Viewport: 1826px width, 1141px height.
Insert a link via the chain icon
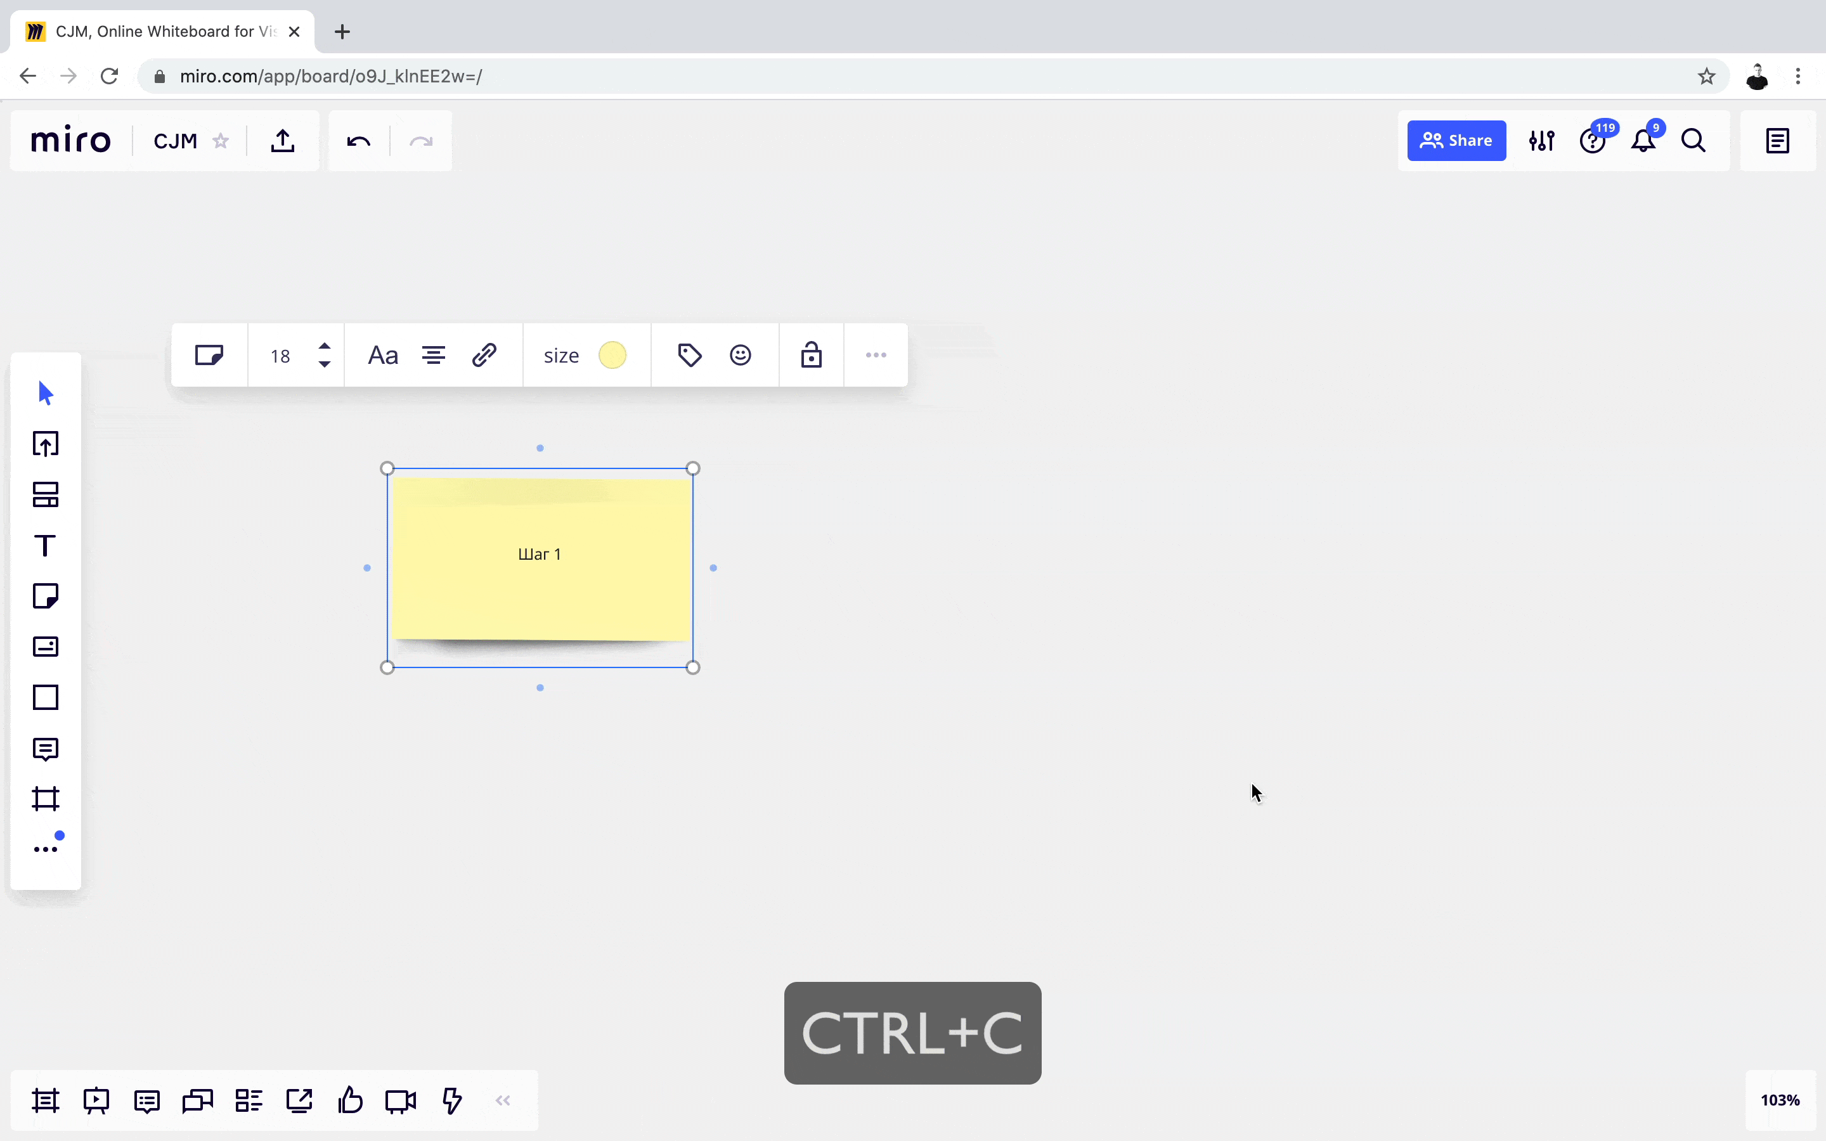click(x=484, y=356)
